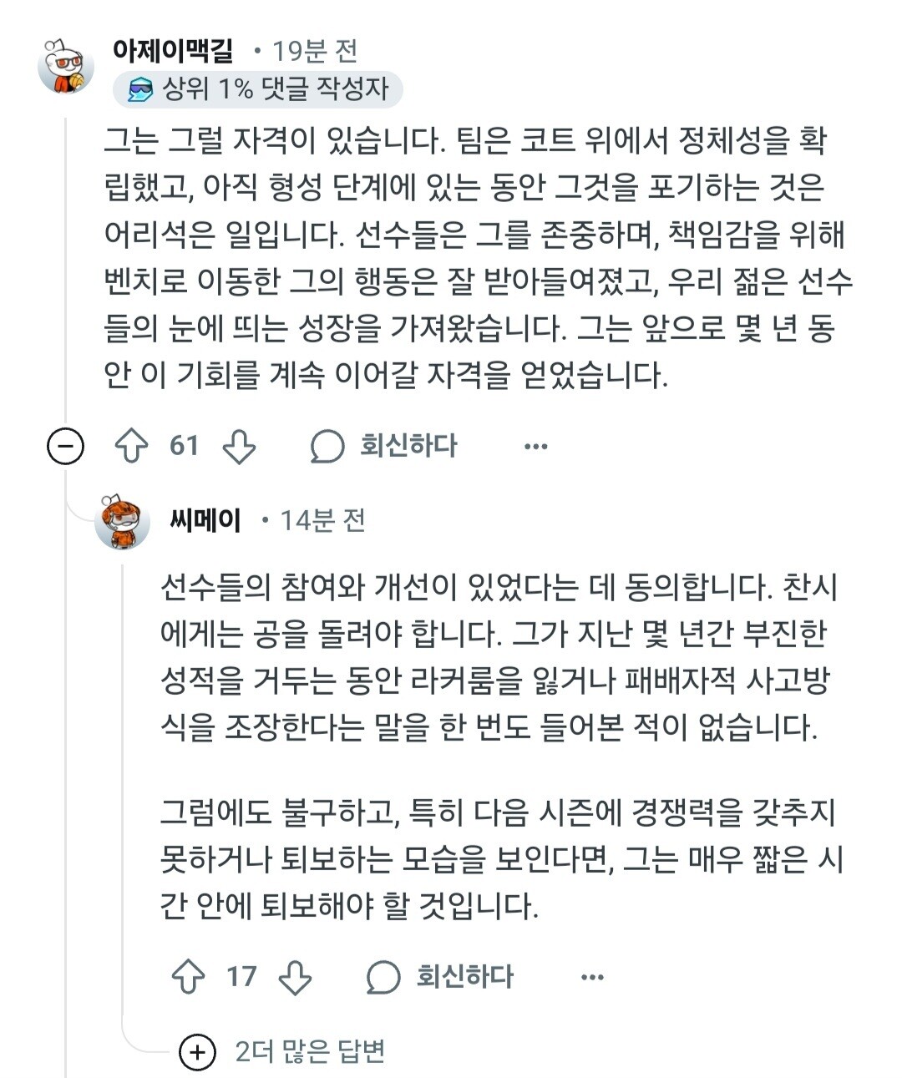Tap 회신하다 button on 씨메이's reply
Screen dimensions: 902x1078
465,976
